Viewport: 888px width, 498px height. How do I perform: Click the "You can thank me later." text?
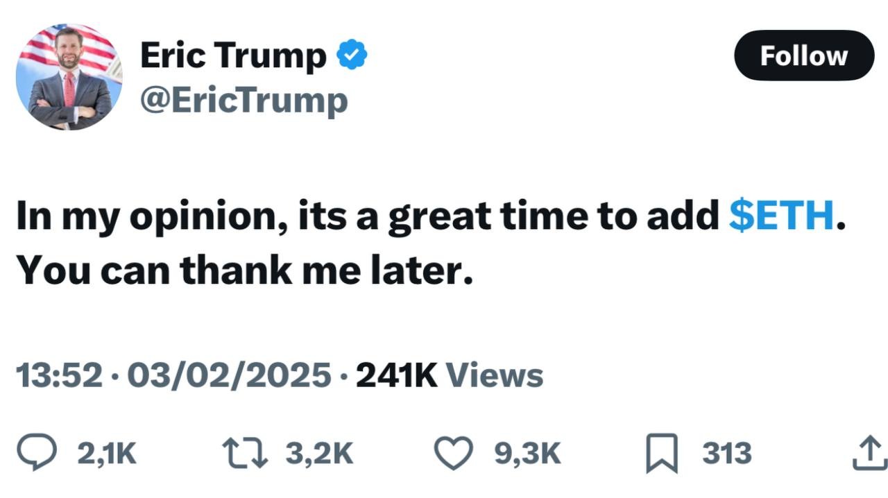coord(244,271)
